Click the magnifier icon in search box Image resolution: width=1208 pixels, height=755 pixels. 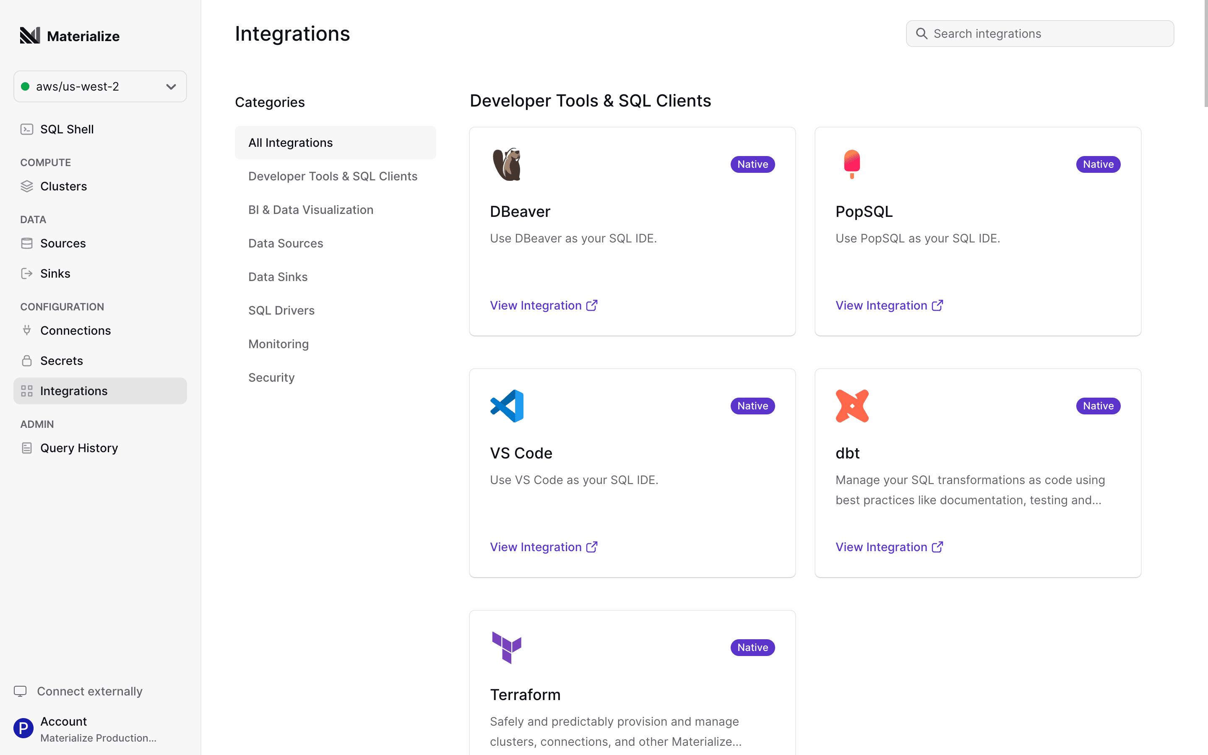[922, 34]
